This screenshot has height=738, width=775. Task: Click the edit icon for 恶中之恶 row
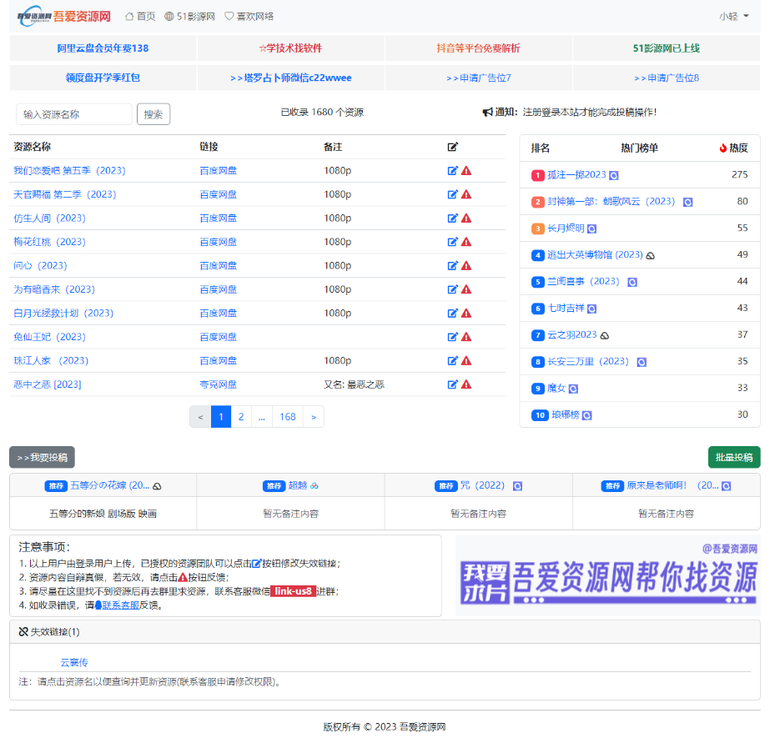click(x=453, y=384)
